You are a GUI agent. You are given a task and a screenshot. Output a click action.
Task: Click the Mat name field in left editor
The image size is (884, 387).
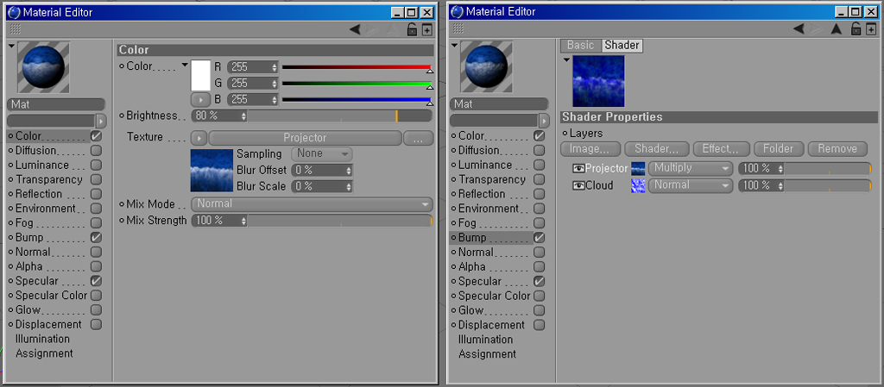click(56, 104)
